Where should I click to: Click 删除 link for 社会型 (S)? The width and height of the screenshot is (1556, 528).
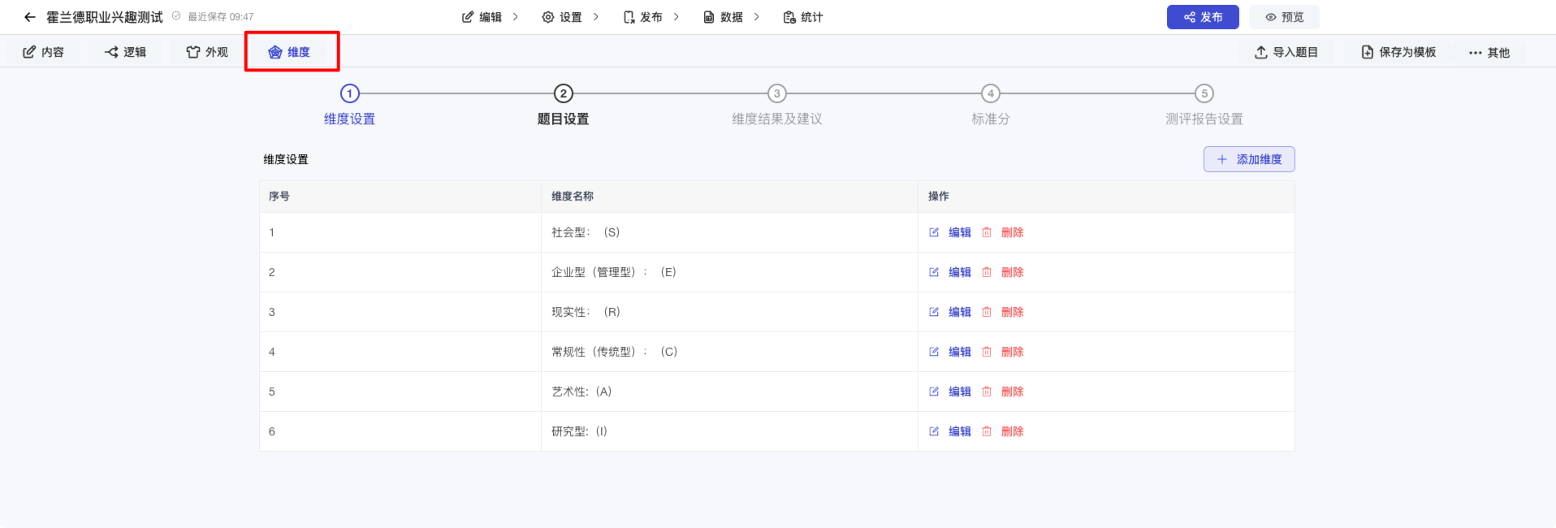[1013, 232]
